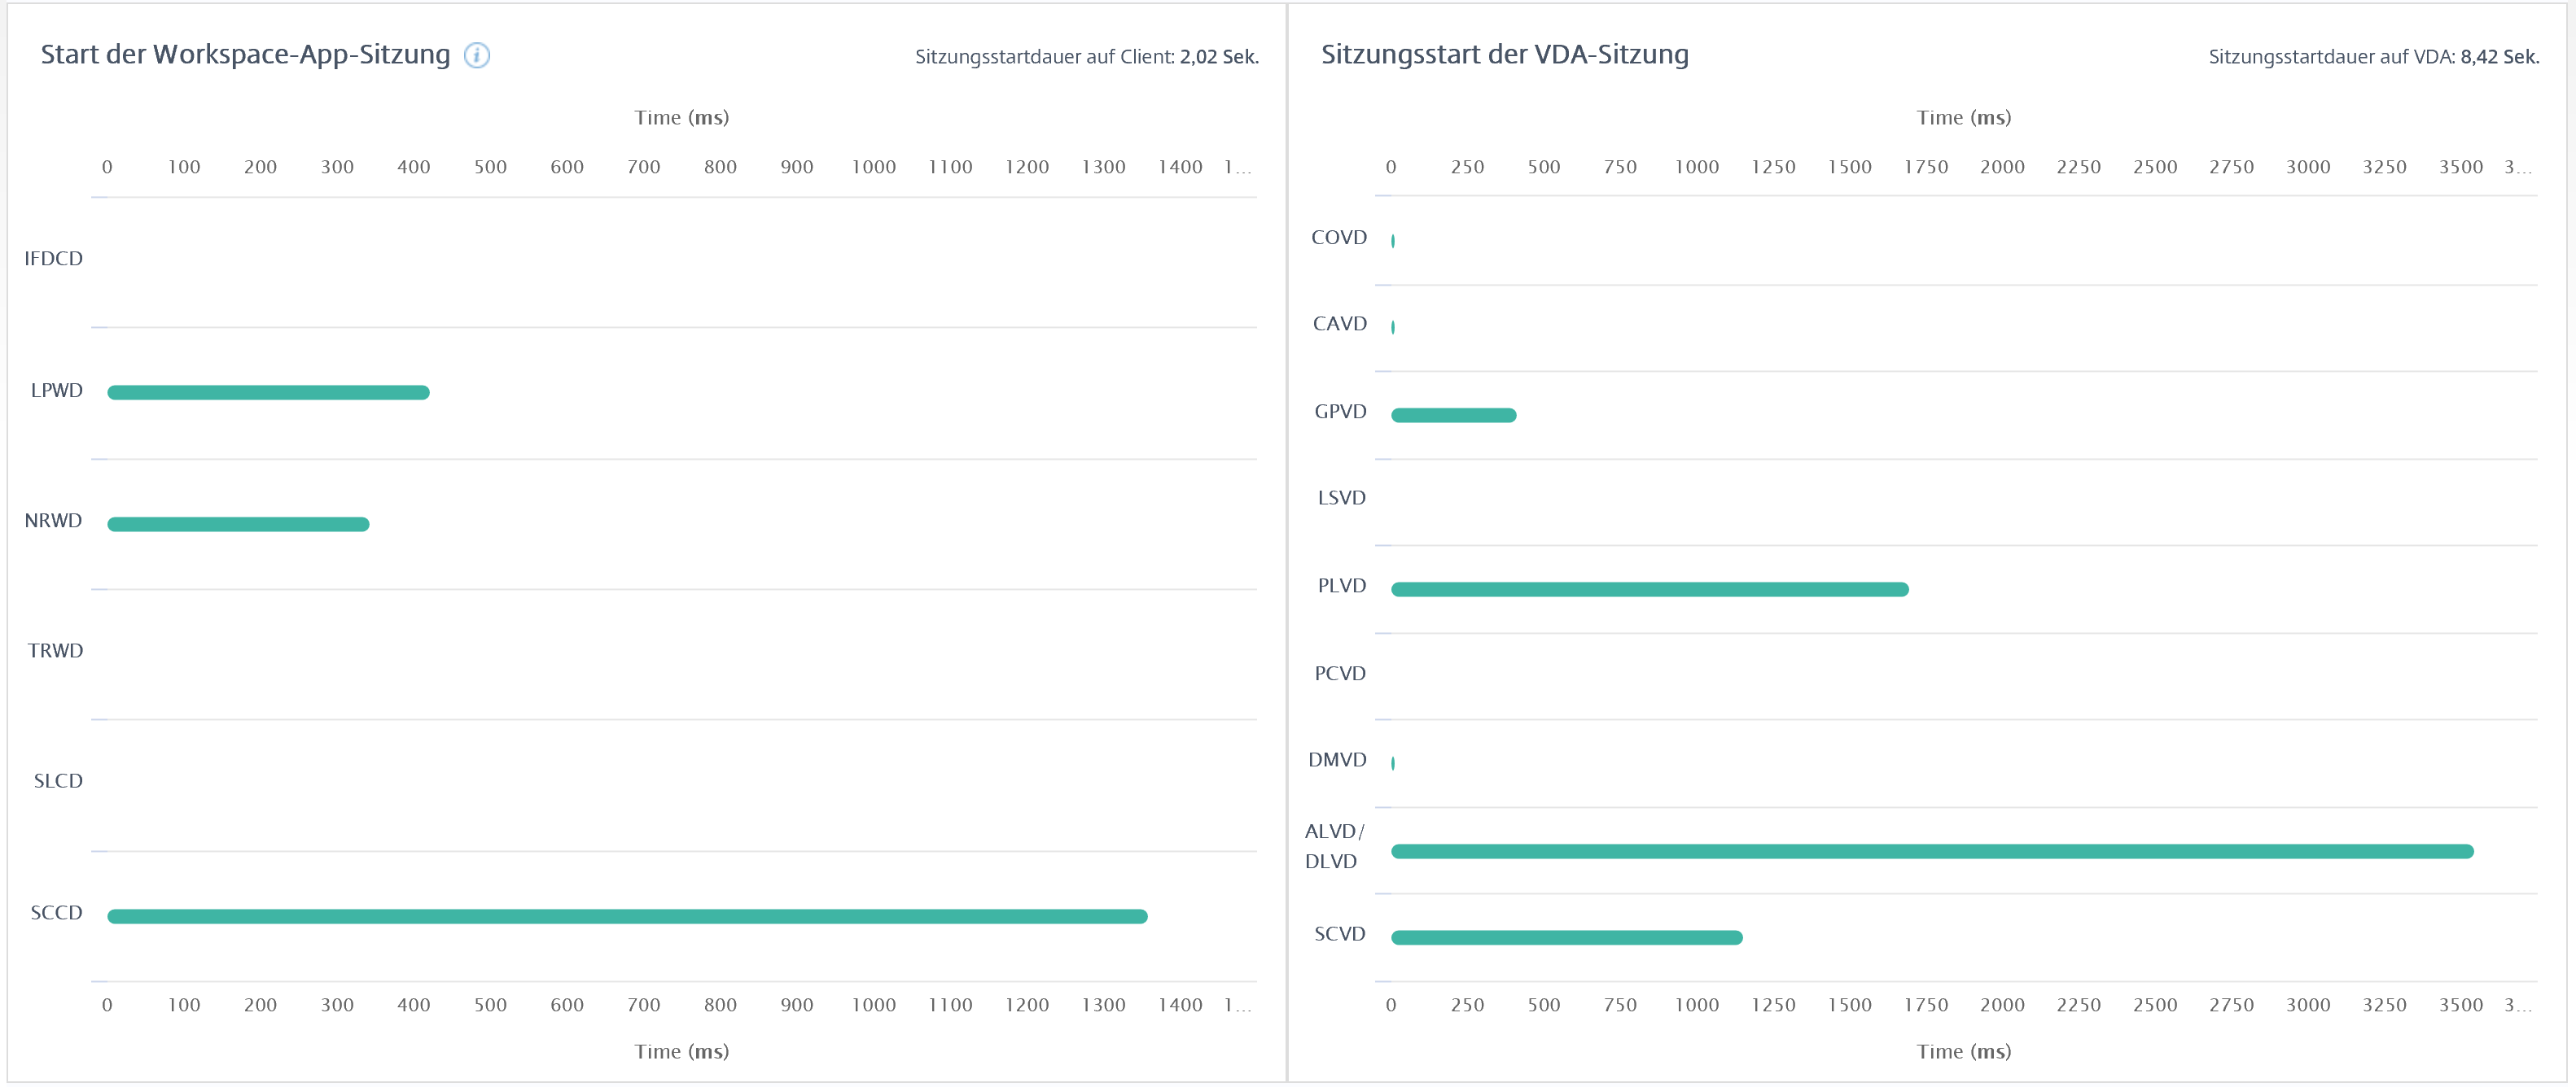The image size is (2576, 1087).
Task: Click the Start der Workspace-App-Sitzung heading
Action: point(245,55)
